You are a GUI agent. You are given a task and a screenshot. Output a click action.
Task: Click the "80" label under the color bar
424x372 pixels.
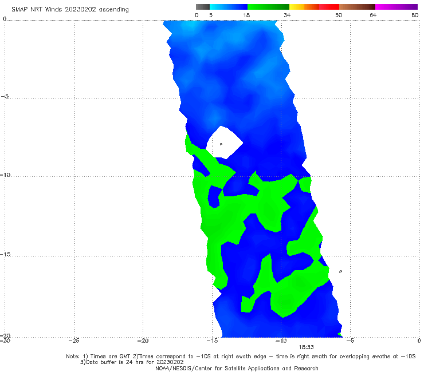[415, 15]
